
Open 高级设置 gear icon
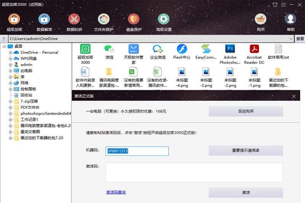[x=164, y=19]
